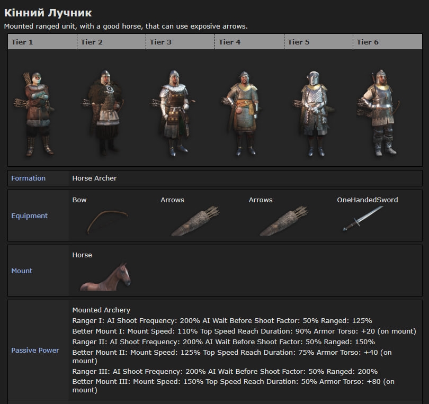429x404 pixels.
Task: Open the Formation link
Action: point(28,178)
